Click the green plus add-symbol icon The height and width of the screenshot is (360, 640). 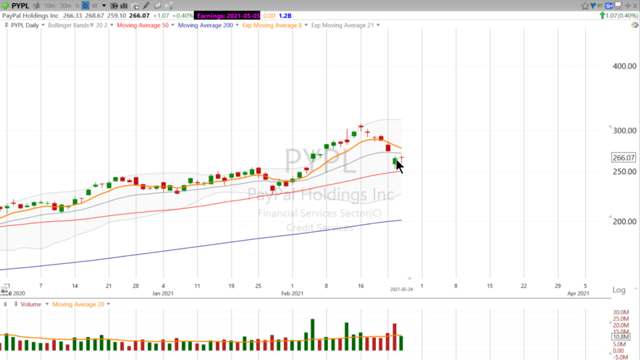point(5,5)
